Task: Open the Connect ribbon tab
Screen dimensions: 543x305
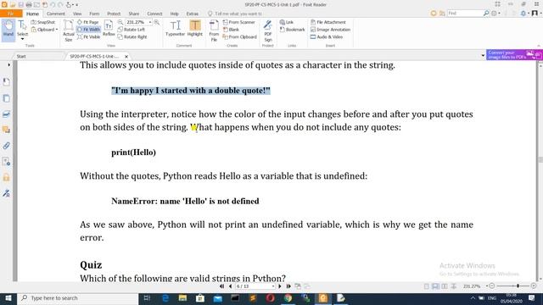Action: coord(154,14)
